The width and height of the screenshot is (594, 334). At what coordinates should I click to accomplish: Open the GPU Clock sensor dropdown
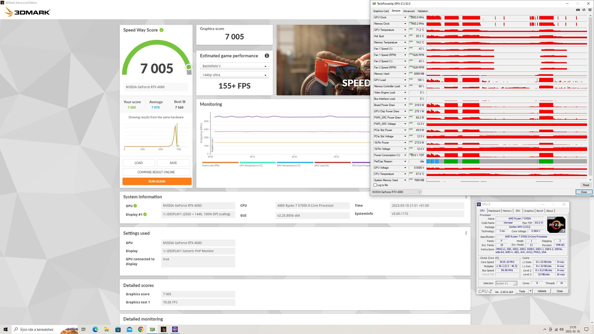405,17
